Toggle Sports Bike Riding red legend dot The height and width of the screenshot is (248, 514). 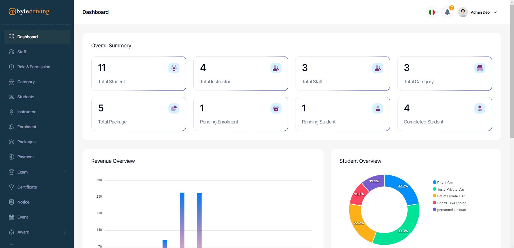(434, 203)
